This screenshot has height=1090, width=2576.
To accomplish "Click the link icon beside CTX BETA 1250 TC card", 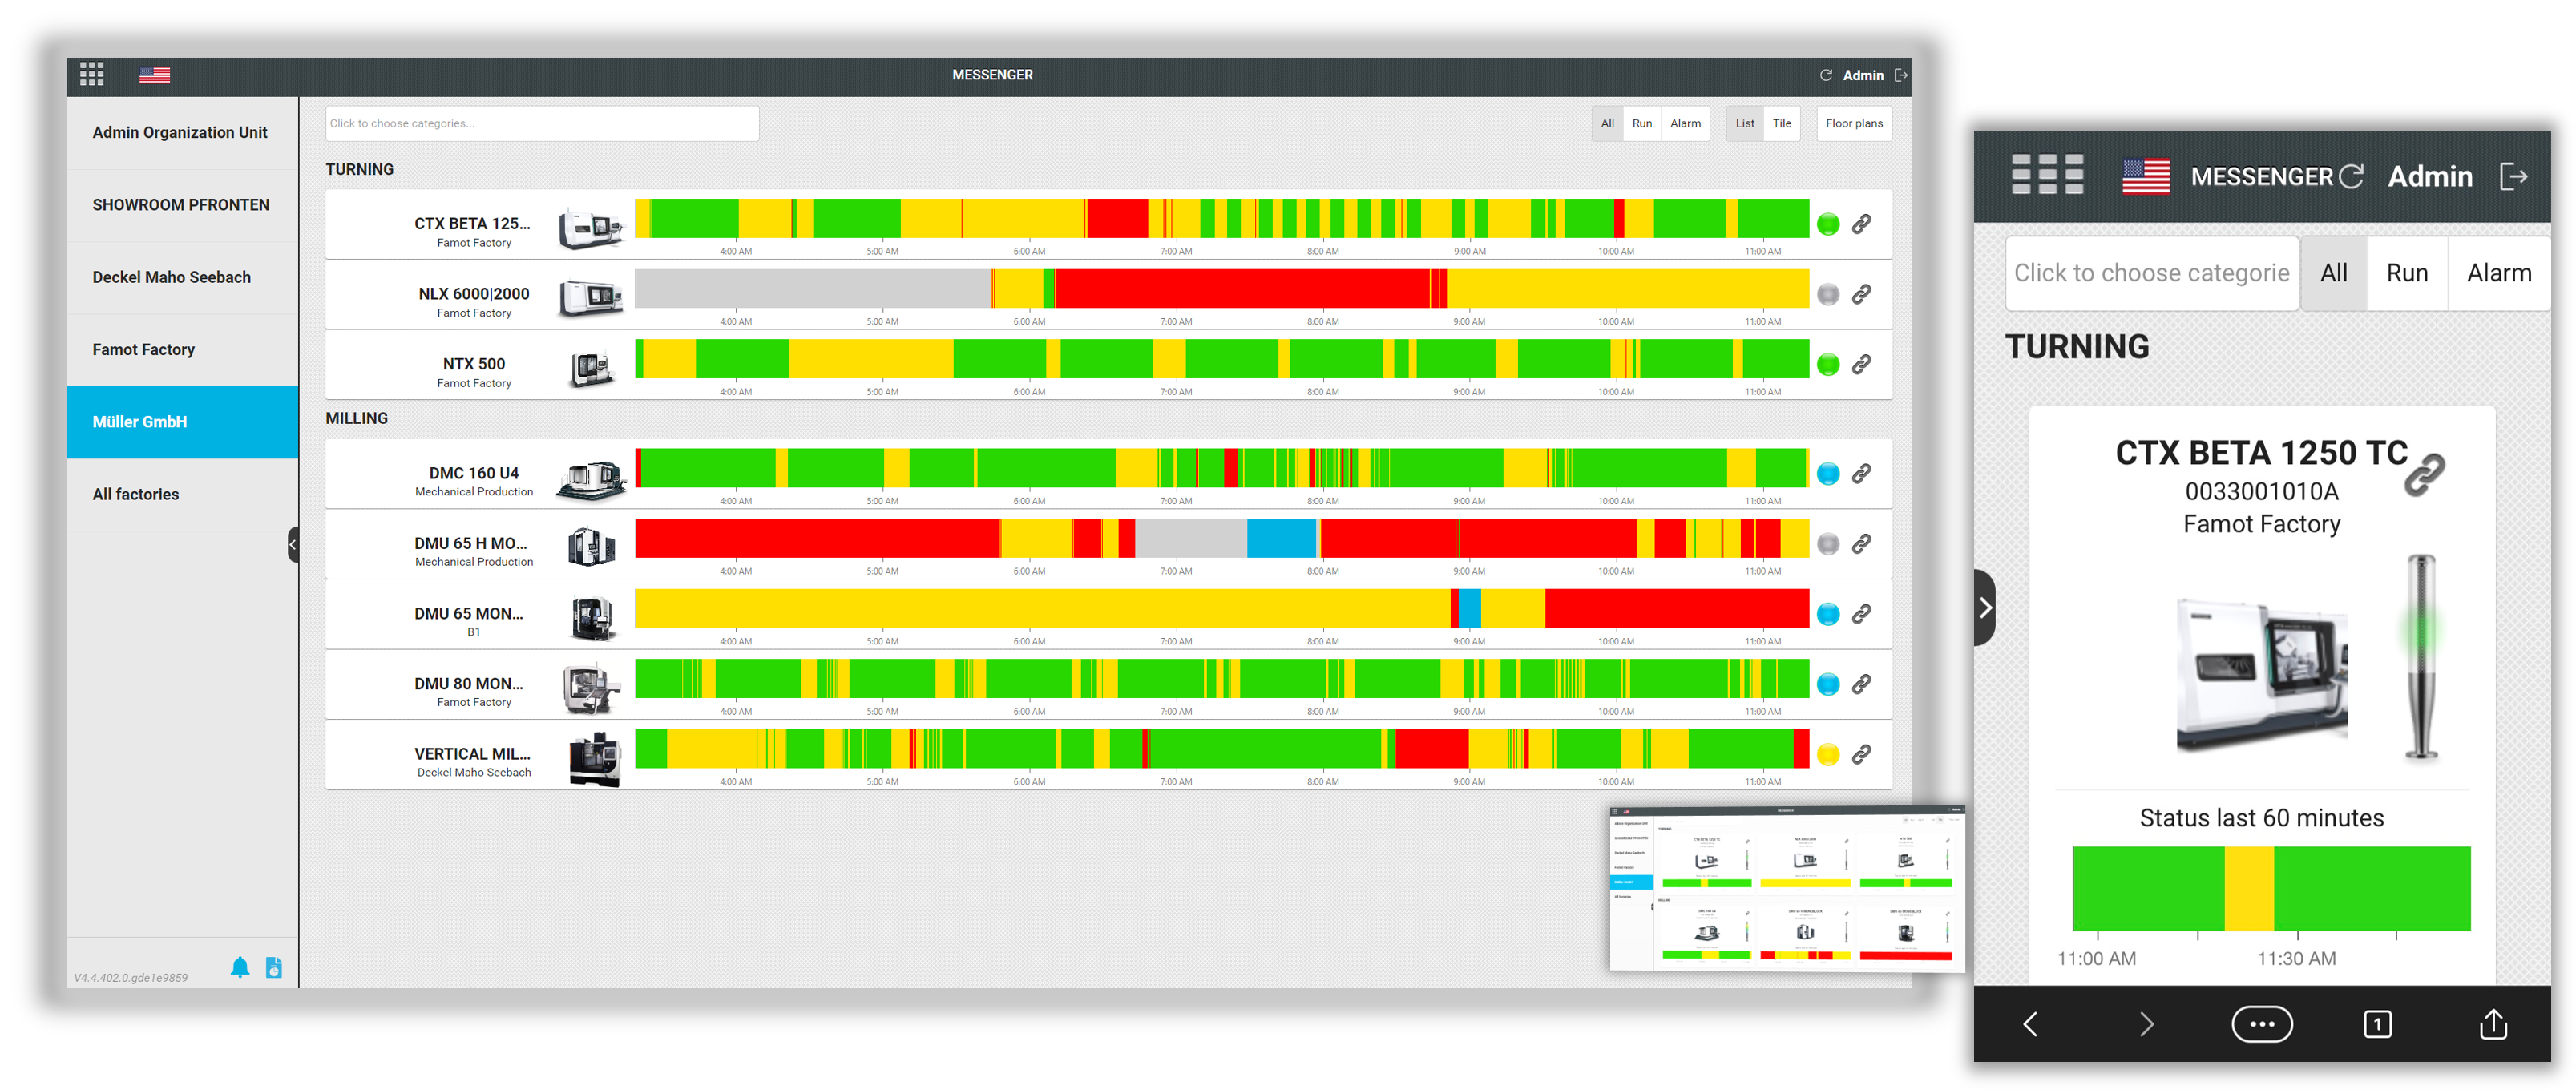I will tap(2424, 474).
